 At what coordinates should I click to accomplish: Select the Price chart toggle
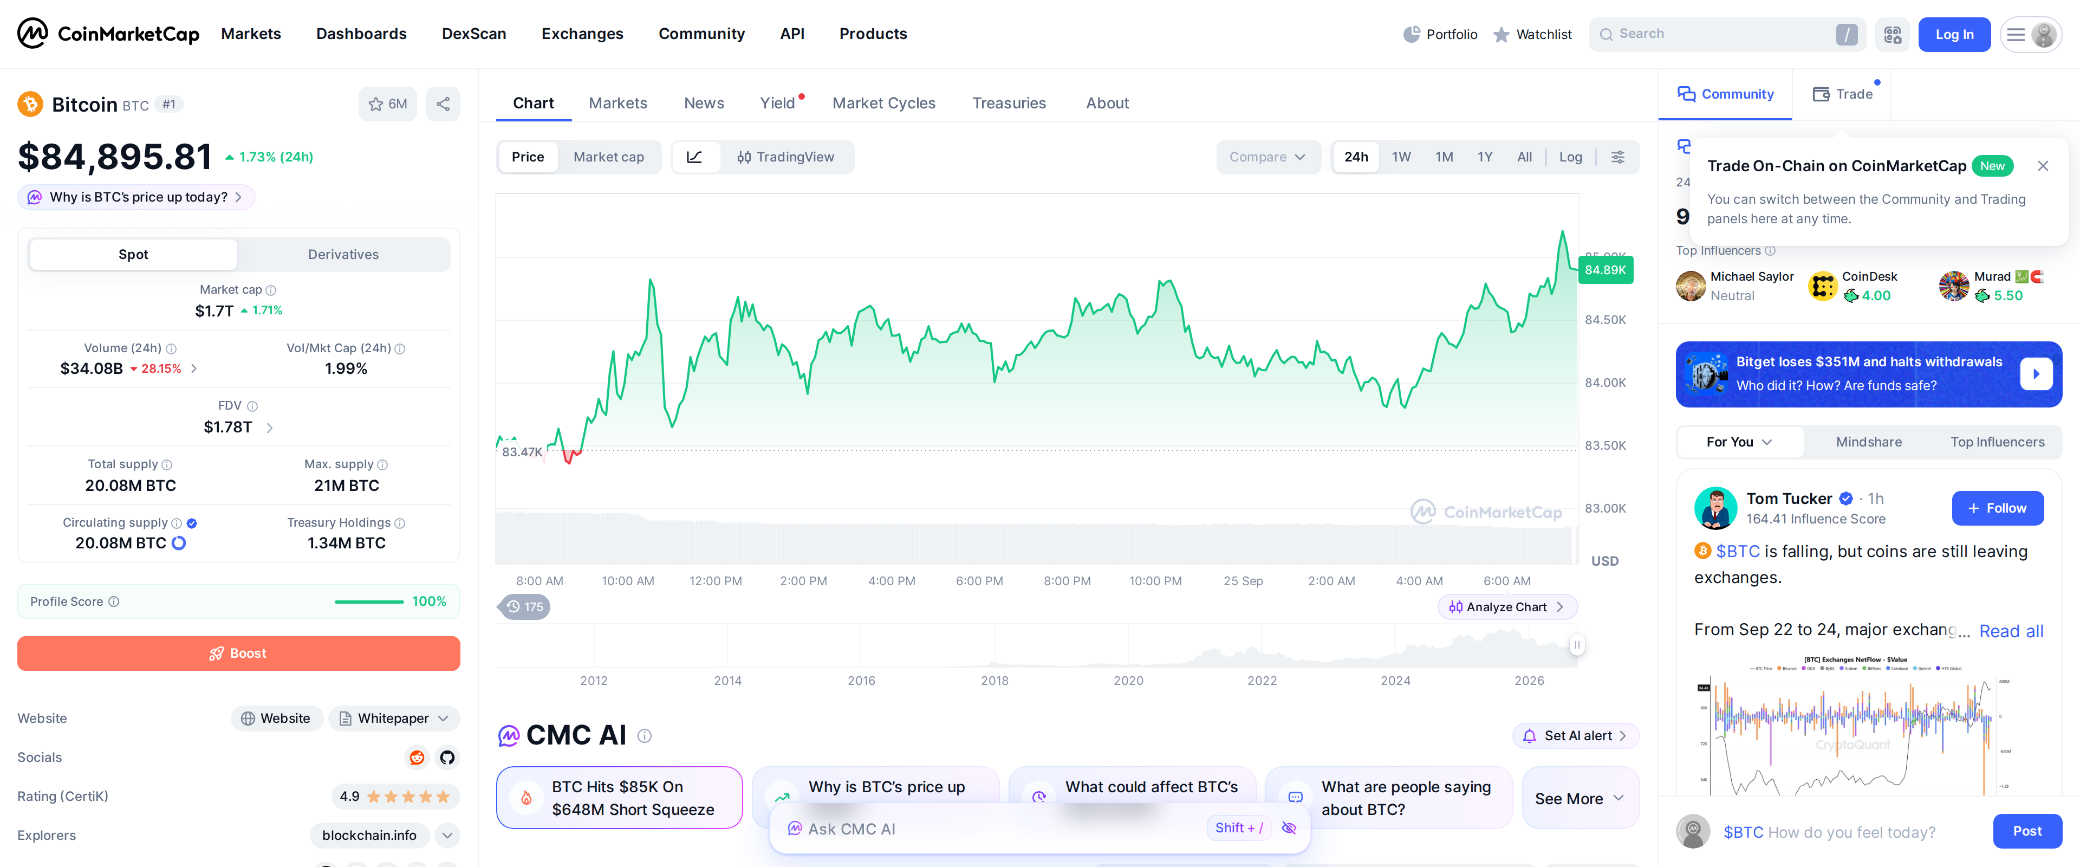pos(527,157)
